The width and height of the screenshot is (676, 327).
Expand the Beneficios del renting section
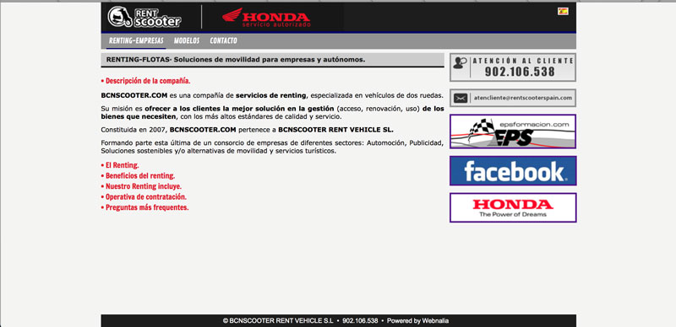[138, 176]
